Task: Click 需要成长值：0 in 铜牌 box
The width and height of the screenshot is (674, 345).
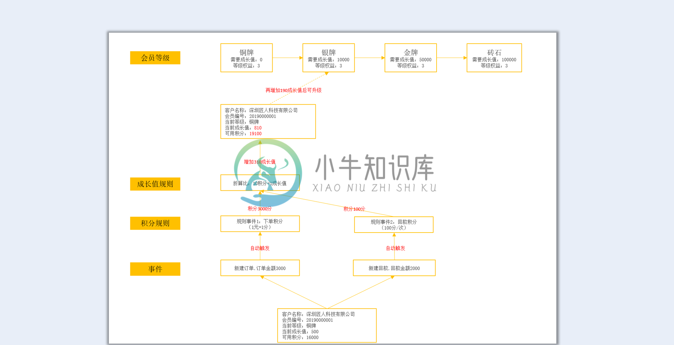Action: 246,60
